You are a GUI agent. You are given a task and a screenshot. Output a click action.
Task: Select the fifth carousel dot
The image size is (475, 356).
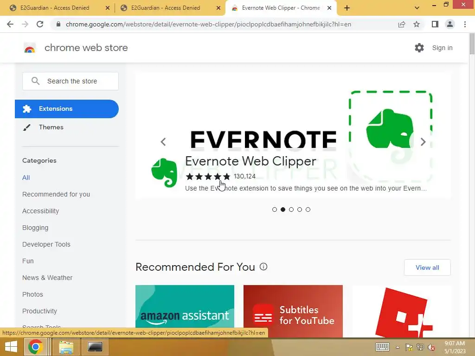tap(308, 210)
